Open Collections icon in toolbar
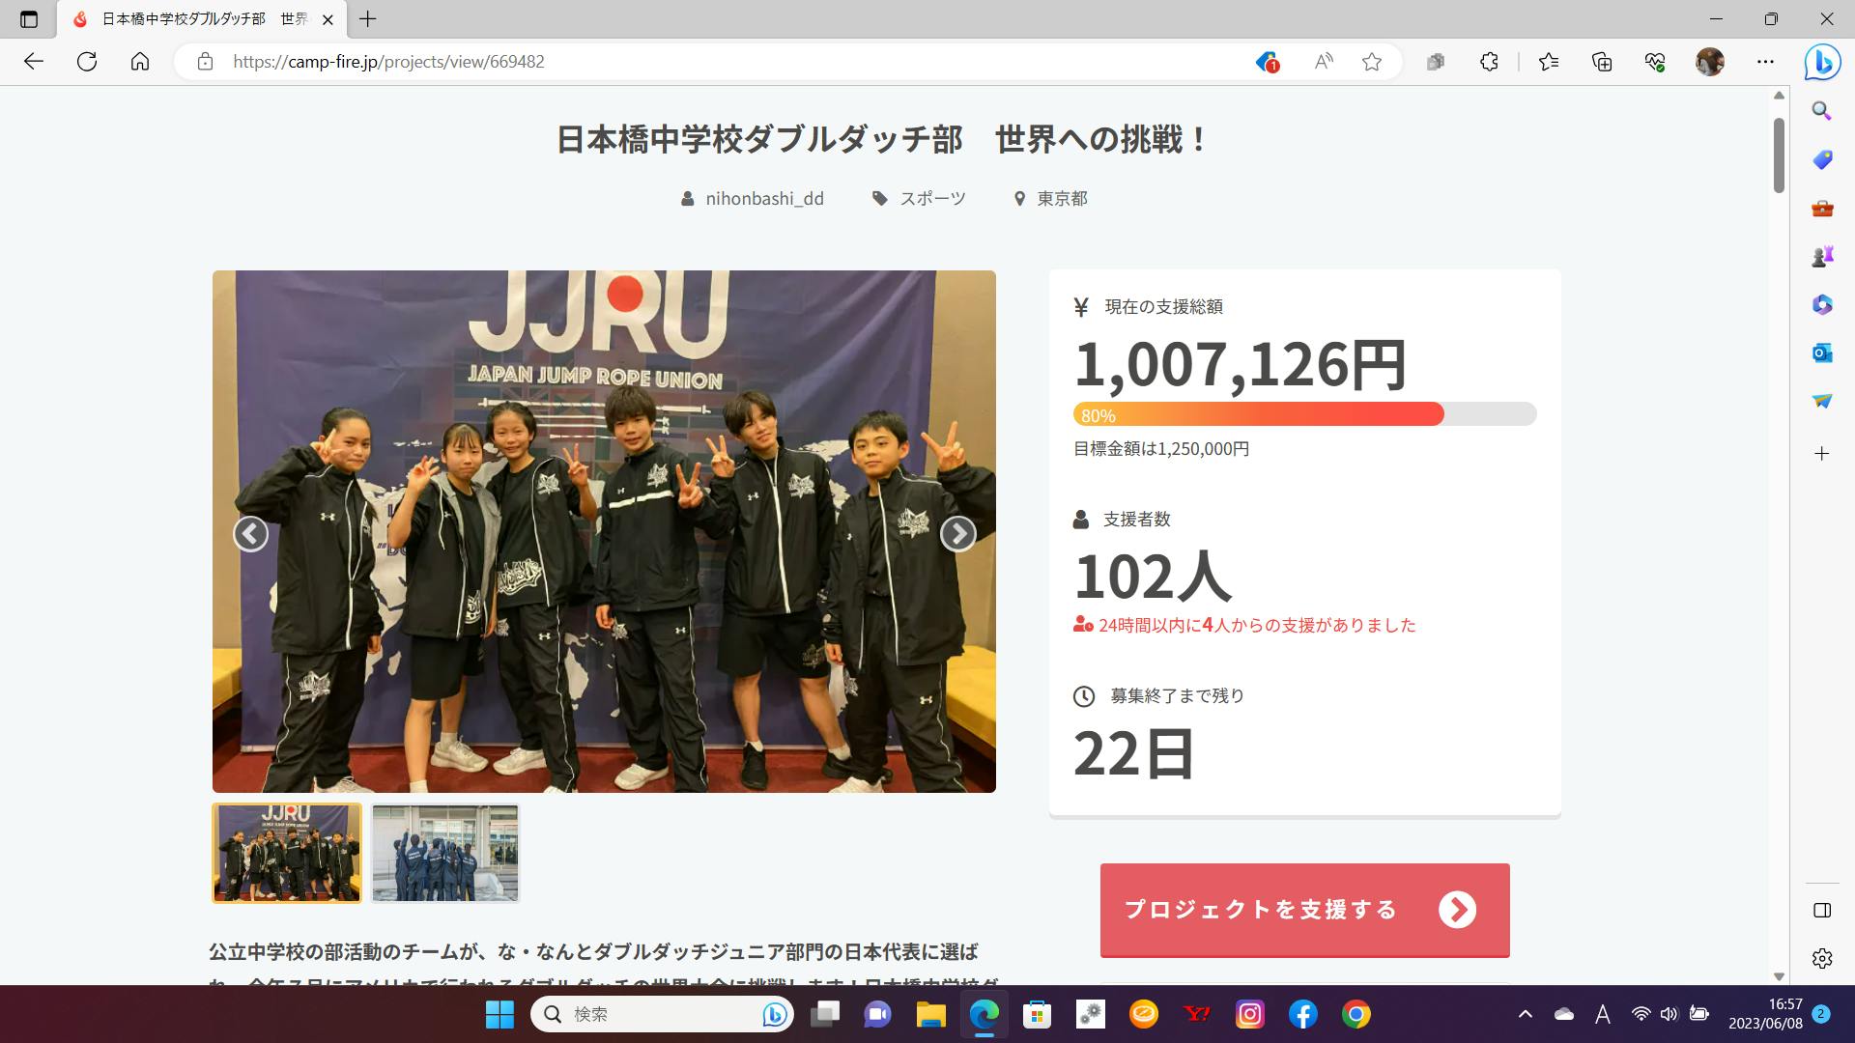The height and width of the screenshot is (1043, 1855). pyautogui.click(x=1602, y=62)
